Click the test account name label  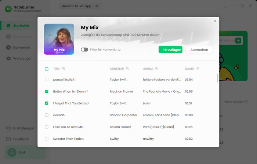click(x=22, y=152)
